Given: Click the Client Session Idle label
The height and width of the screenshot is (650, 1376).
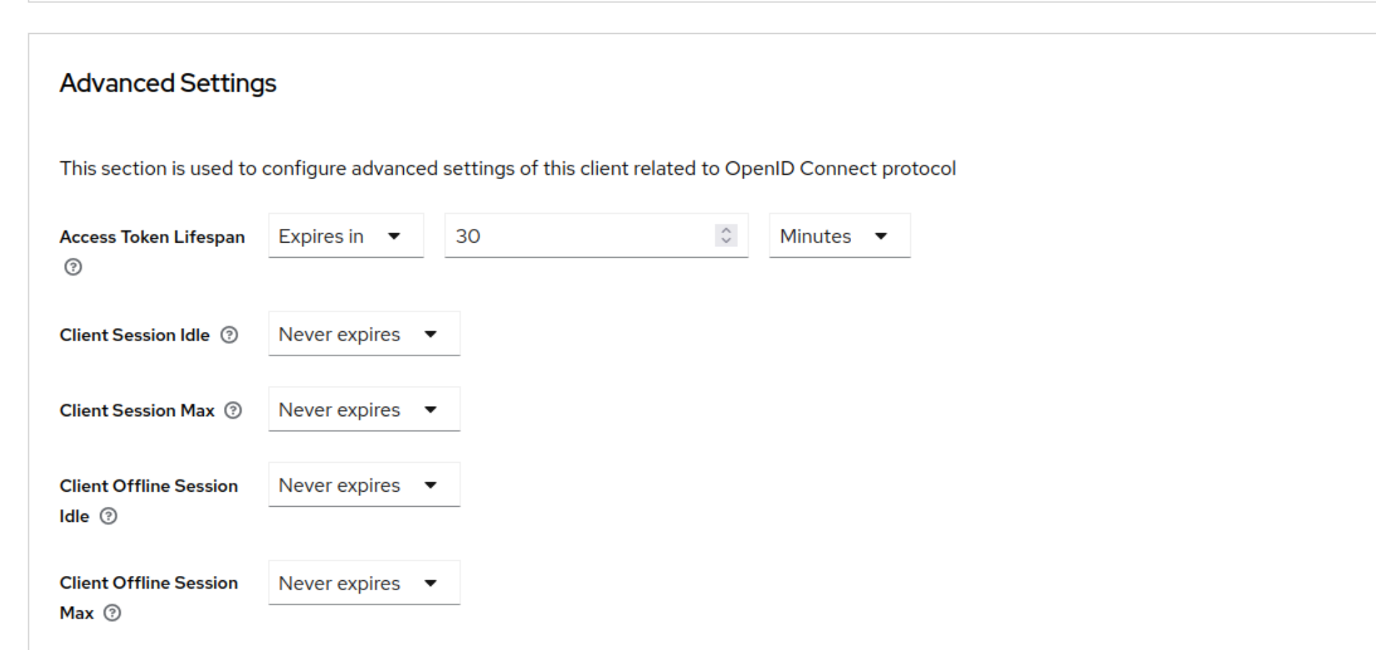Looking at the screenshot, I should click(135, 335).
